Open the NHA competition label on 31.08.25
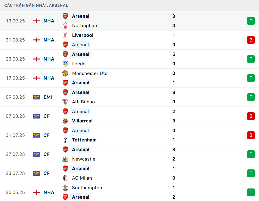The image size is (259, 201). click(49, 40)
